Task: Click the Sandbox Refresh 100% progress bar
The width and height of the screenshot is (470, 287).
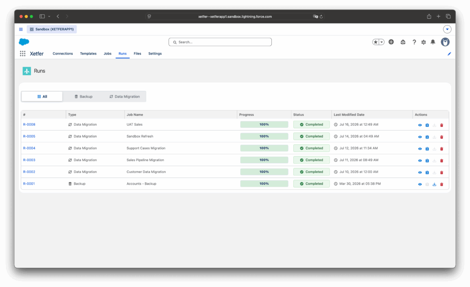Action: pyautogui.click(x=264, y=137)
